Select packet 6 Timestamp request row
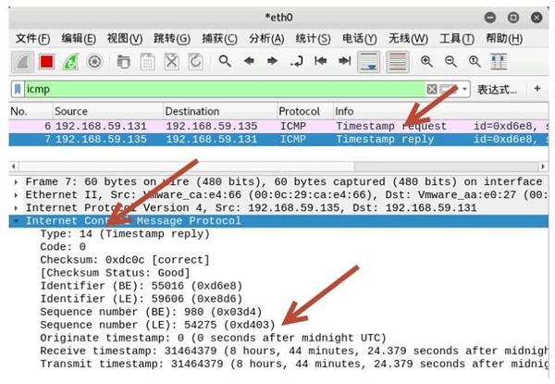Screen dimensions: 555x384 [278, 127]
